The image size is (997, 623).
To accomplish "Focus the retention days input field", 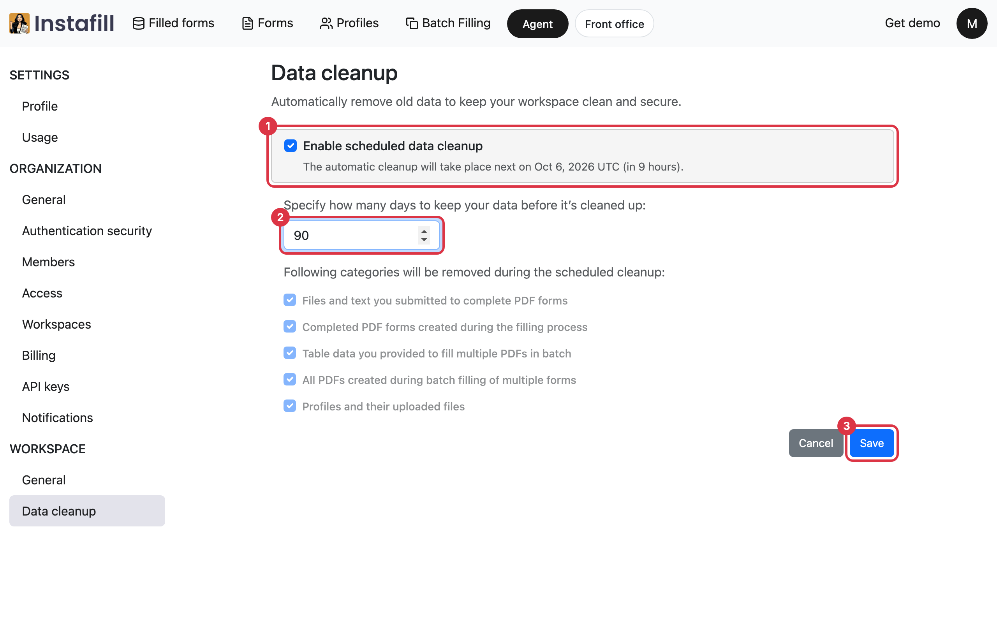I will (361, 235).
